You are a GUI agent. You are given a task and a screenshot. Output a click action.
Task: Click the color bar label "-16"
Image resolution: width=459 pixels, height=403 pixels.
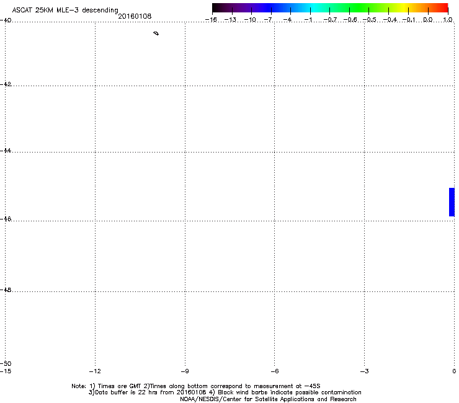coord(211,20)
